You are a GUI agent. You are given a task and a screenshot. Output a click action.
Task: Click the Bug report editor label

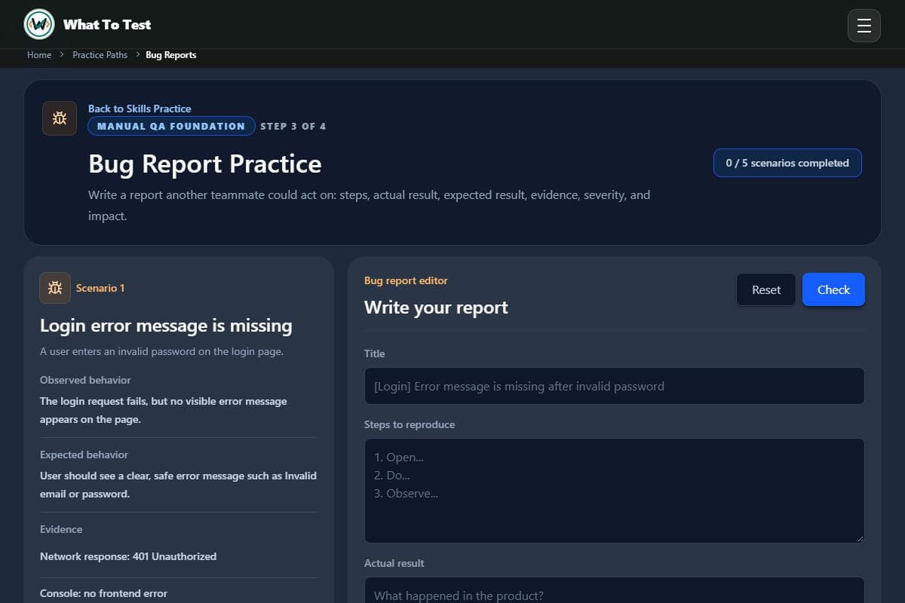[x=406, y=280]
